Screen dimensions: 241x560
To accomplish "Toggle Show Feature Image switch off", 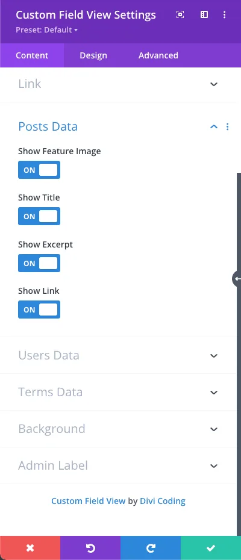I will point(39,170).
